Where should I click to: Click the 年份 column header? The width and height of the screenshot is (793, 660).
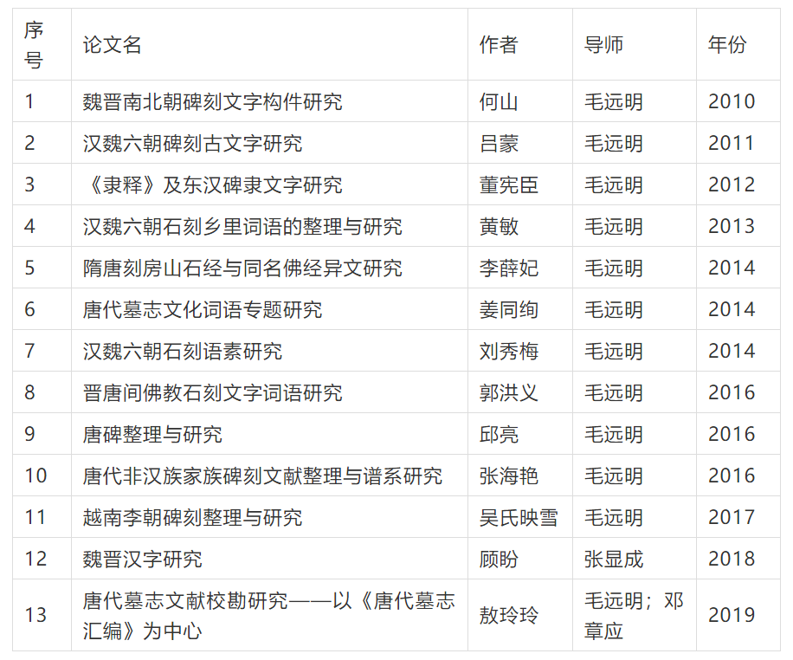coord(727,45)
